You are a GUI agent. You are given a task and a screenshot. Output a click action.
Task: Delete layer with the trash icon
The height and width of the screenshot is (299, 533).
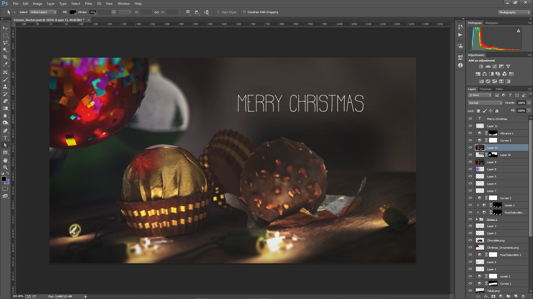pos(523,296)
